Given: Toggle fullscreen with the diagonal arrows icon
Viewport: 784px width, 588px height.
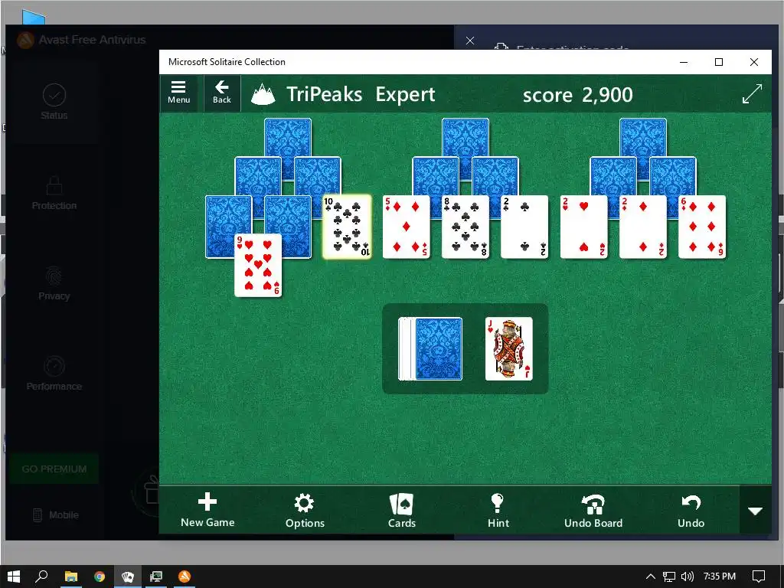Looking at the screenshot, I should (x=752, y=93).
